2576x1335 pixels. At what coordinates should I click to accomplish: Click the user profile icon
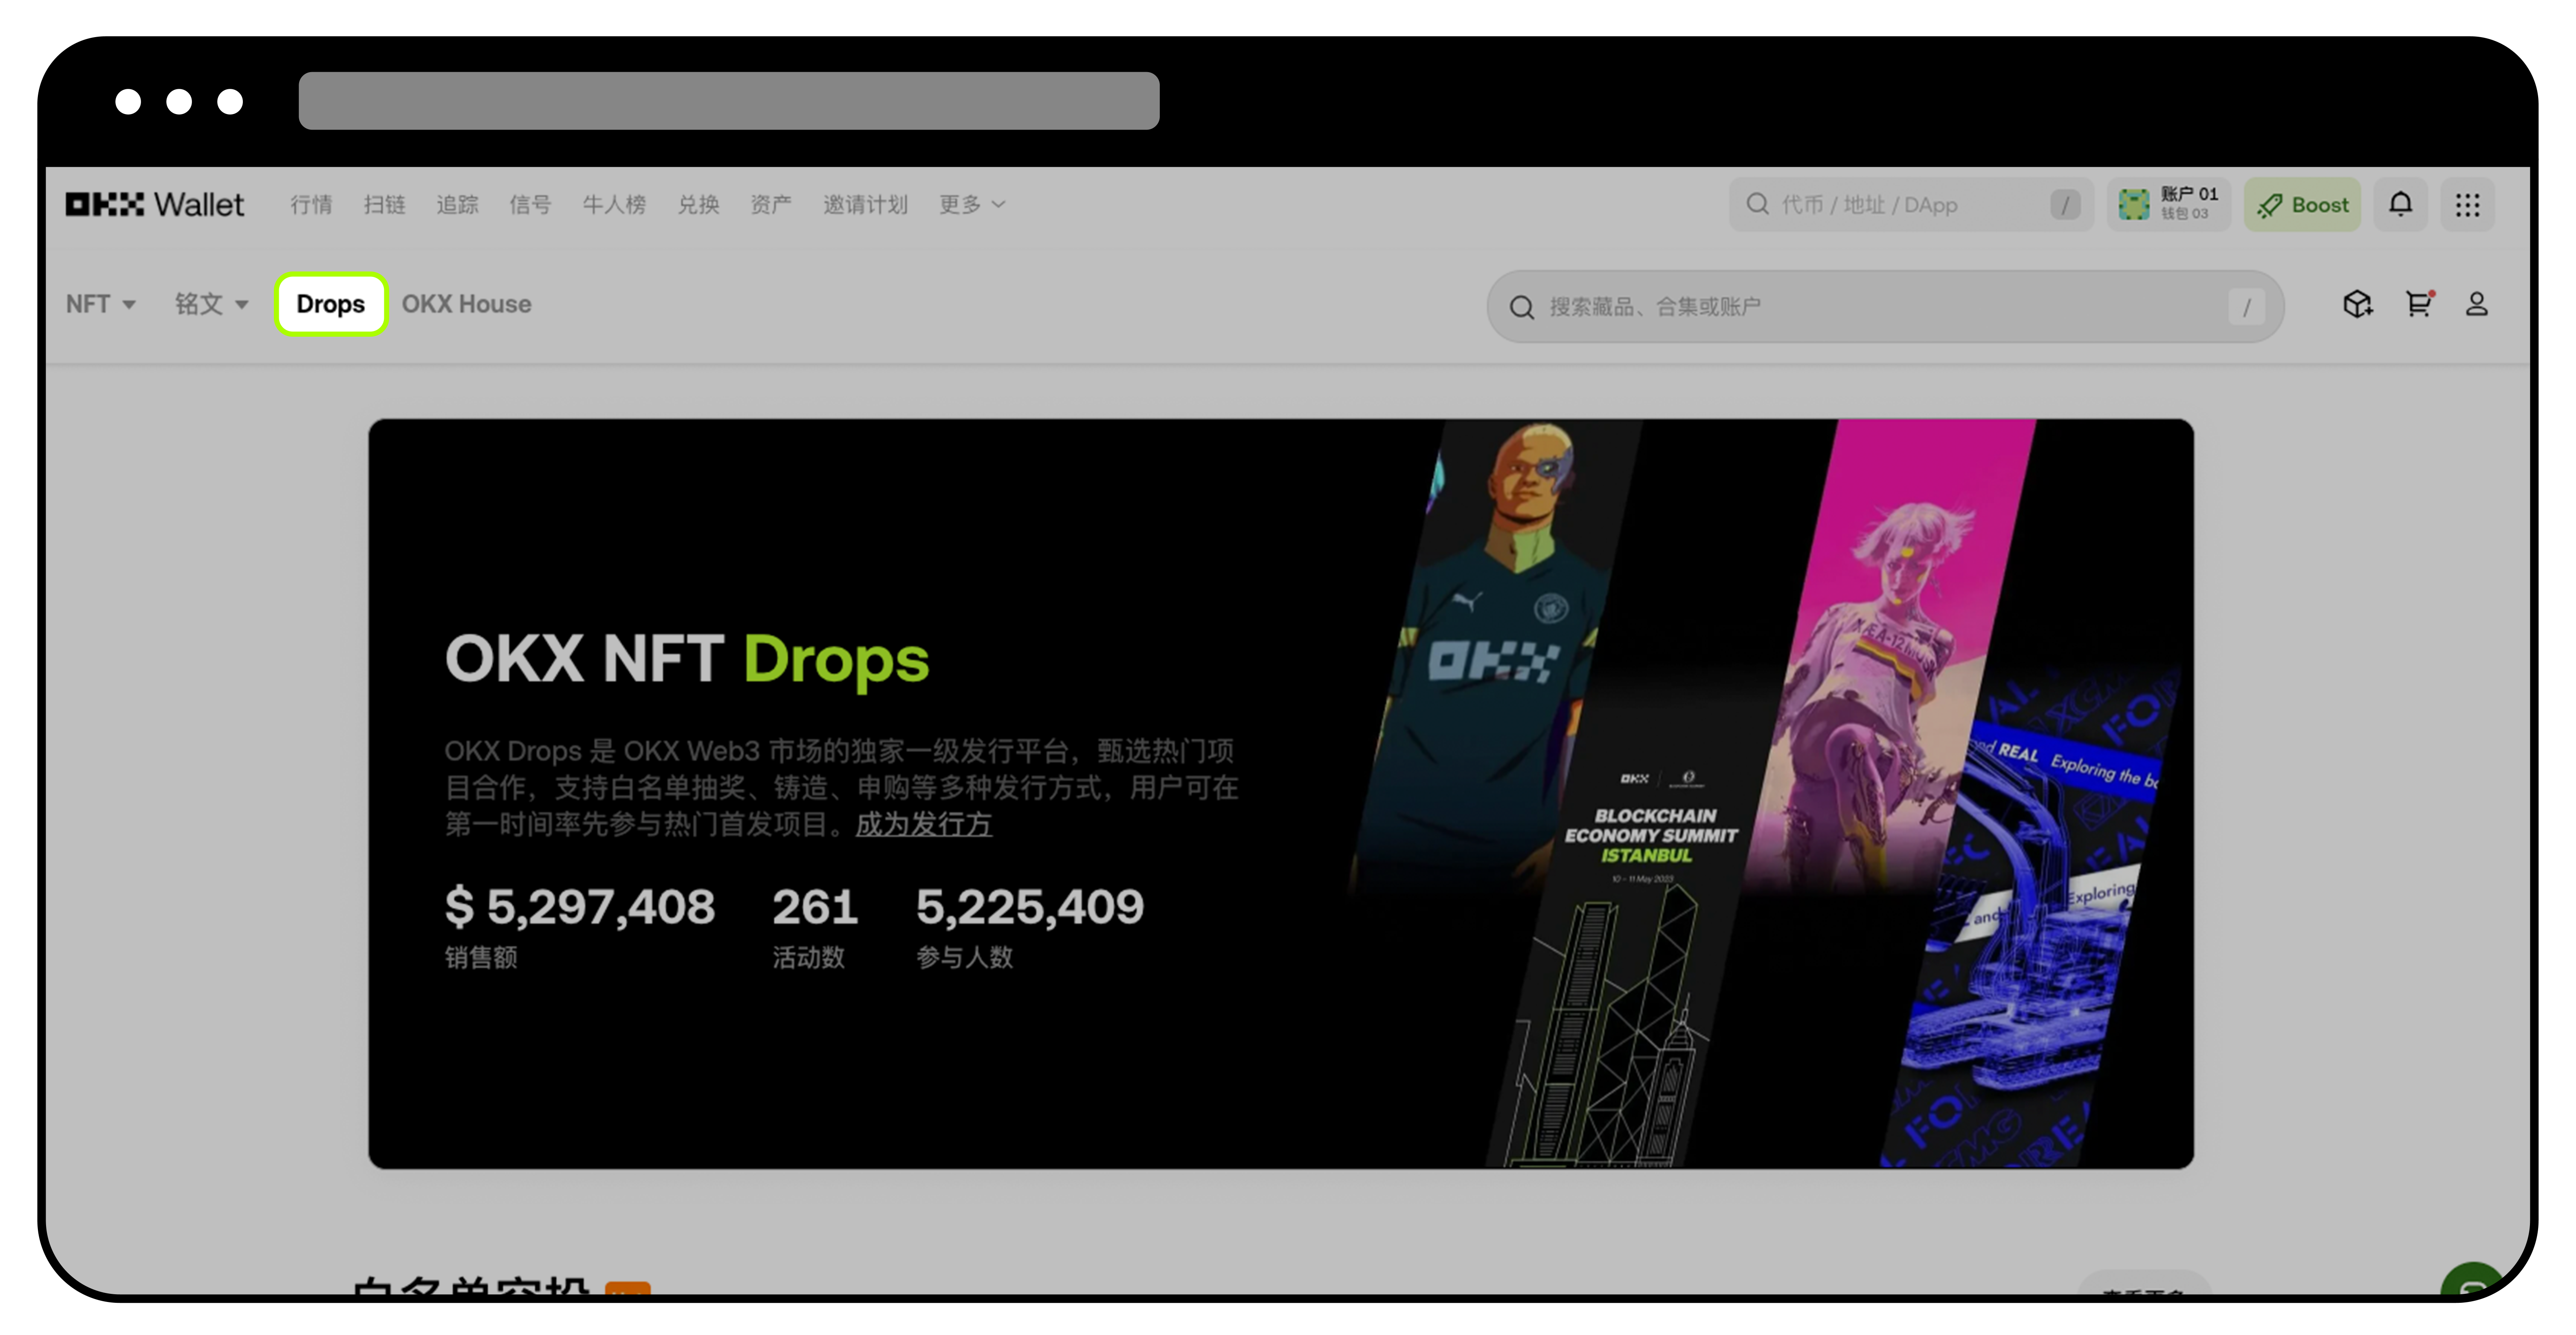(2476, 304)
